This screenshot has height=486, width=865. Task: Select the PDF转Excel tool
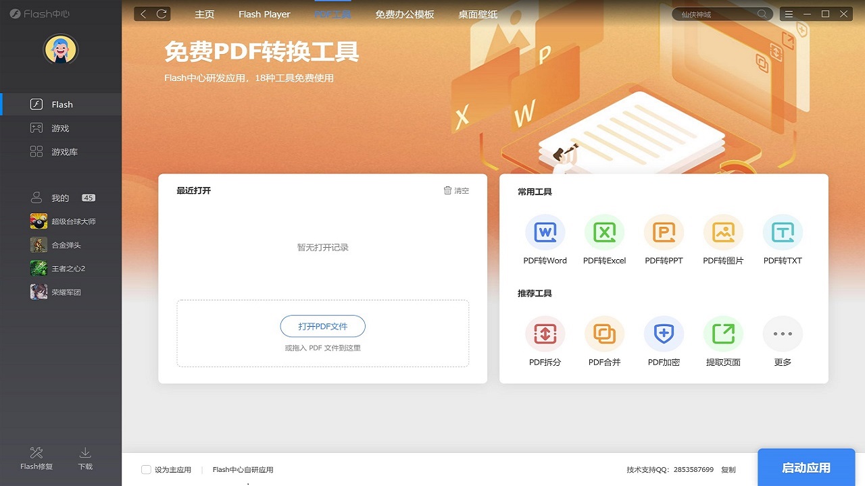point(604,233)
